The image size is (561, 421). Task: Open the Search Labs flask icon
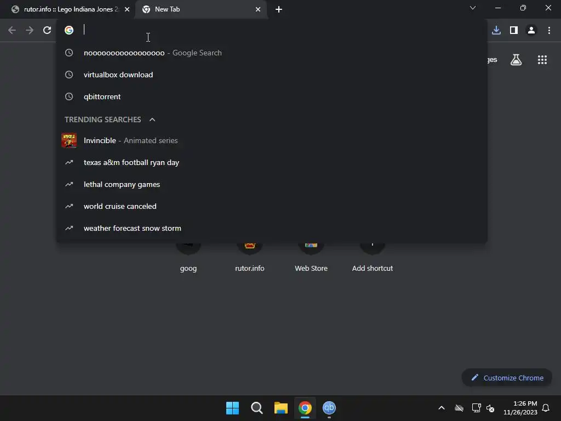coord(516,60)
